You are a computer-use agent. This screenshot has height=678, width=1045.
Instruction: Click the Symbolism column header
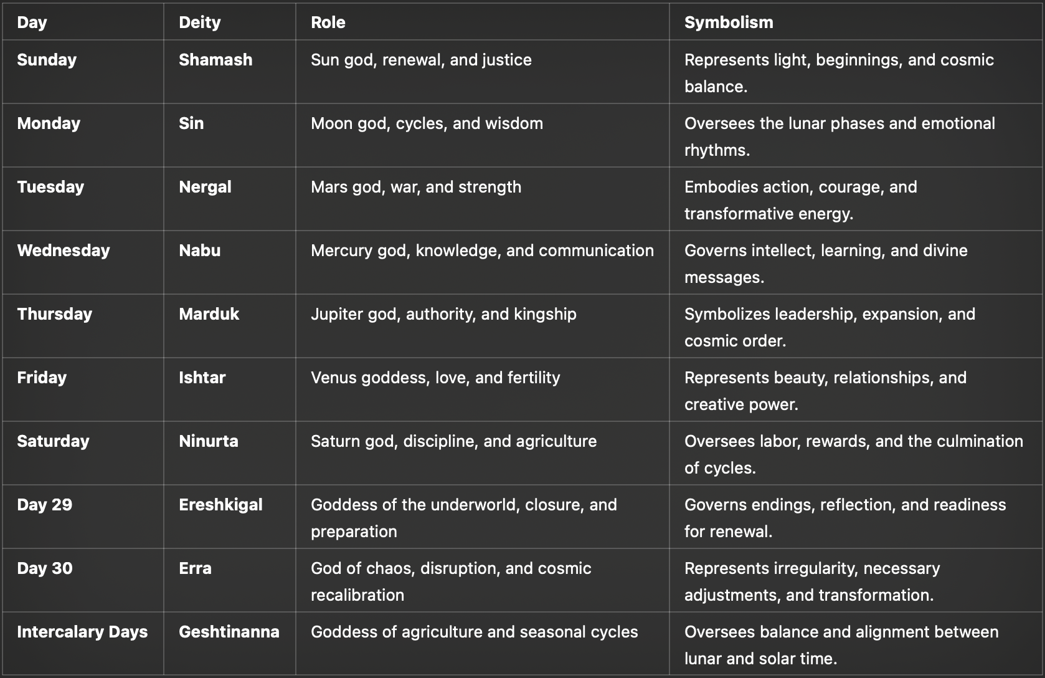tap(728, 22)
